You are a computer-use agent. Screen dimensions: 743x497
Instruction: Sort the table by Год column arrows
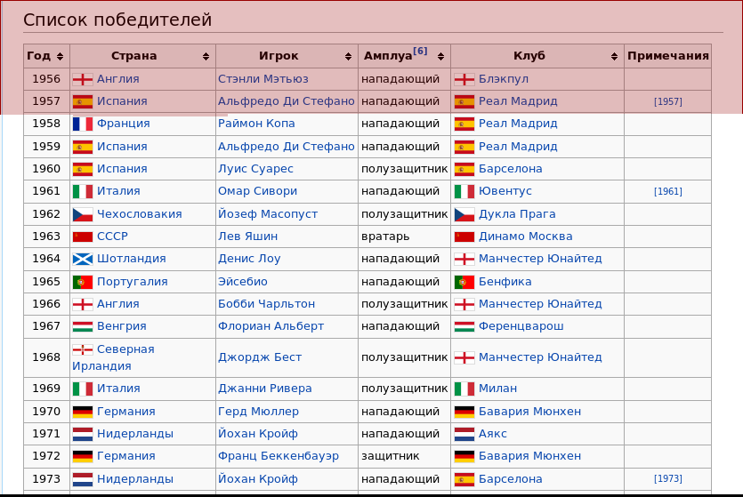point(60,56)
